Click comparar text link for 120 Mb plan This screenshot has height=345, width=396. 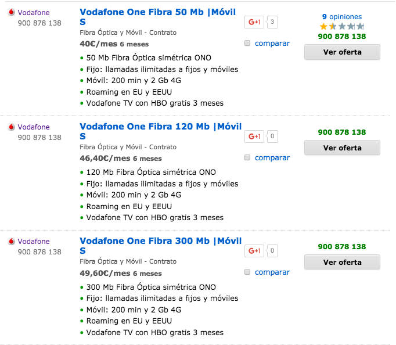coord(272,158)
